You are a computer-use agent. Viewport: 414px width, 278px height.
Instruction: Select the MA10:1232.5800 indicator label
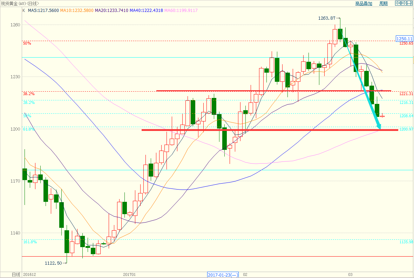click(77, 11)
